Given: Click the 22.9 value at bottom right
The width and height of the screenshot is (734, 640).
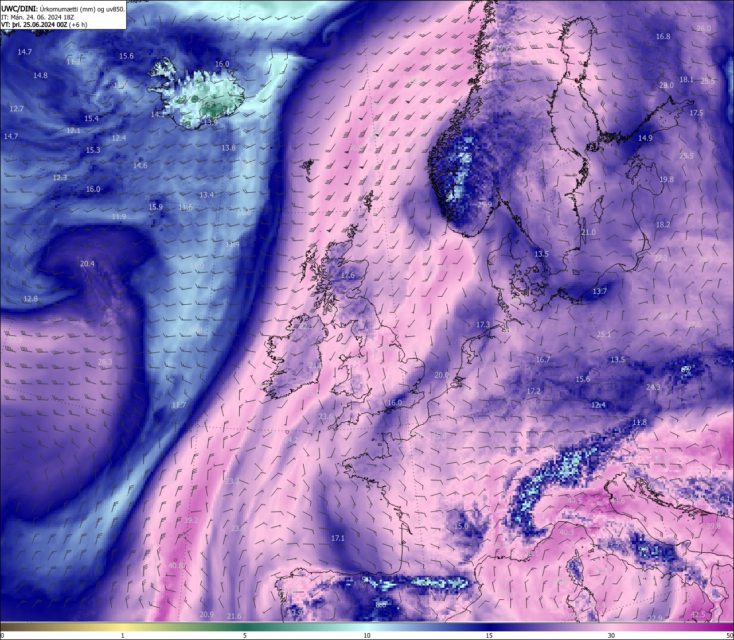Looking at the screenshot, I should [x=655, y=618].
